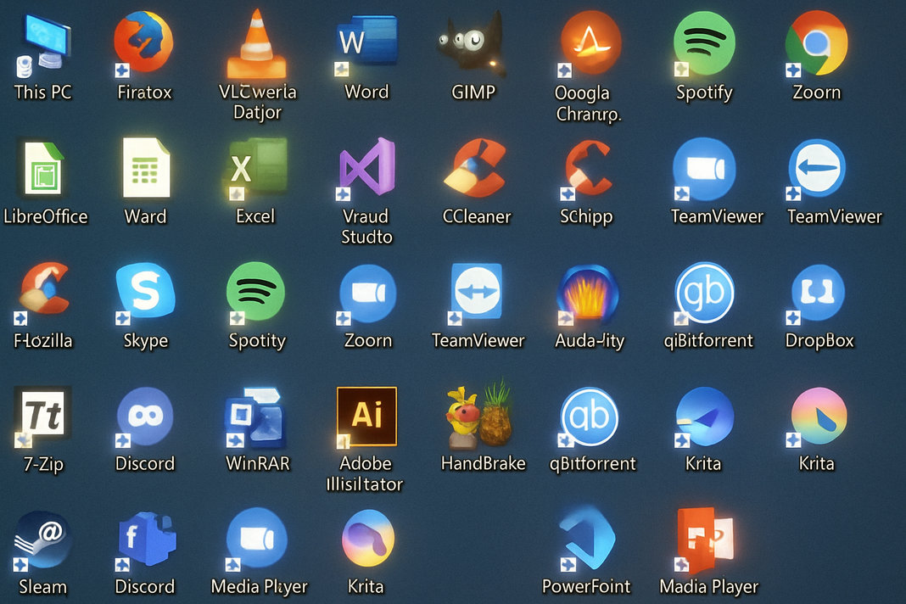Open the Sleam shortcut icon

point(42,540)
